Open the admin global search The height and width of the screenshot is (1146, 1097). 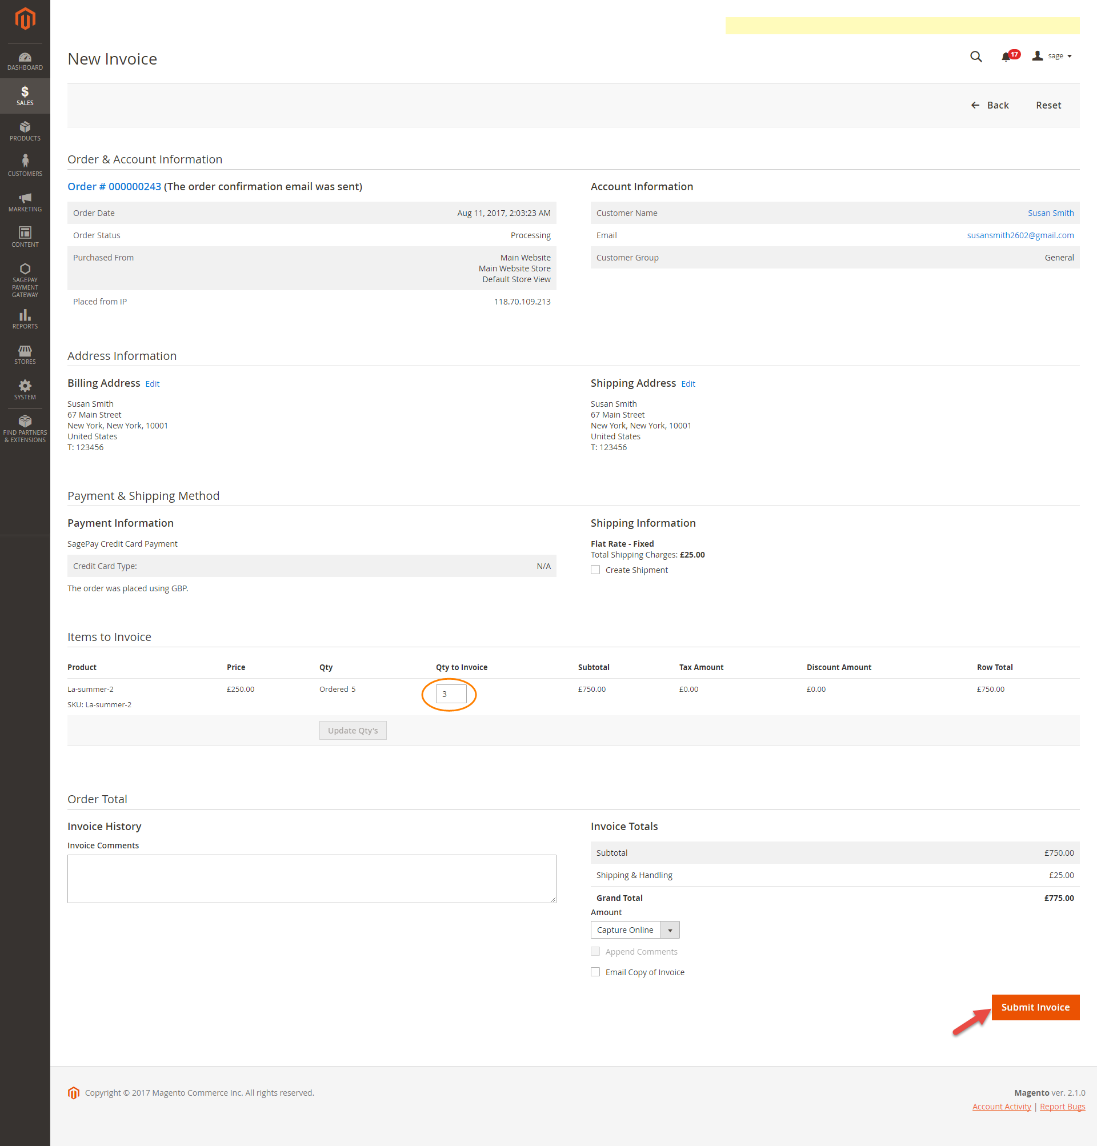click(975, 57)
